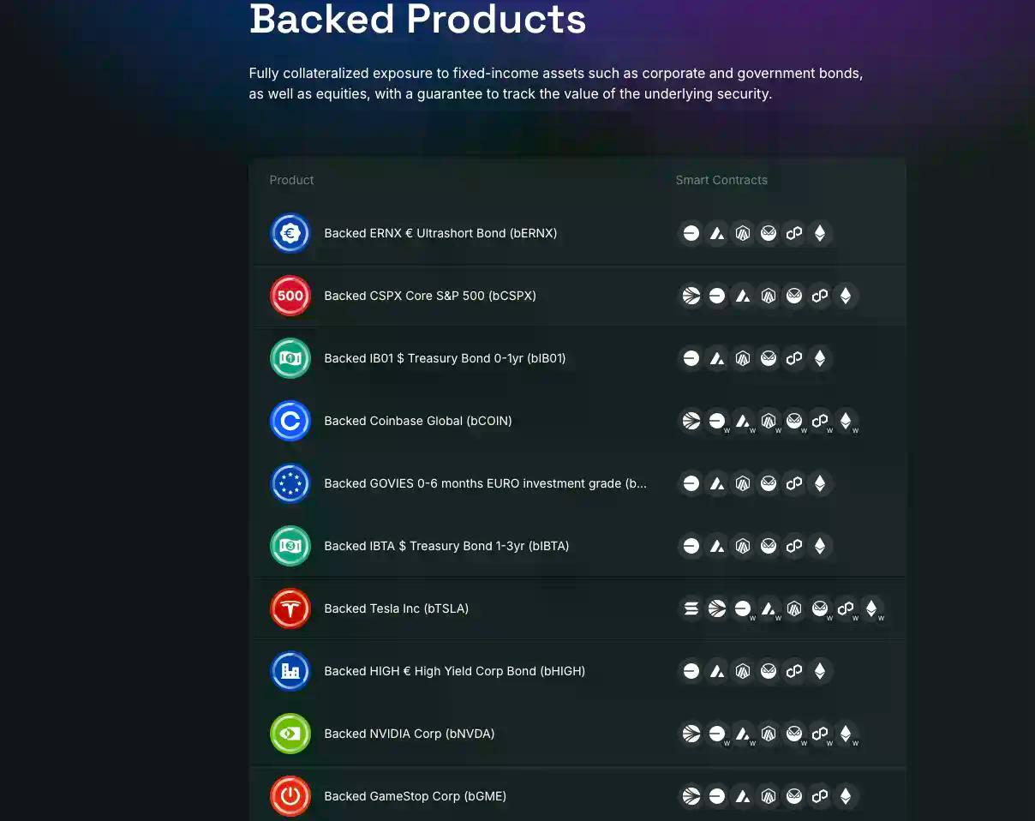Open bCSPX Gnosis owl contract icon
The height and width of the screenshot is (821, 1035).
(794, 296)
